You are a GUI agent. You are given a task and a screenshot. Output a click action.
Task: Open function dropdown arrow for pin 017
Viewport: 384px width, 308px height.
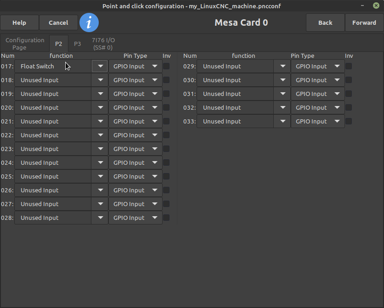coord(100,66)
